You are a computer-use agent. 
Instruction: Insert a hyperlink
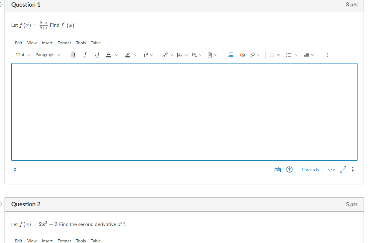[x=166, y=55]
